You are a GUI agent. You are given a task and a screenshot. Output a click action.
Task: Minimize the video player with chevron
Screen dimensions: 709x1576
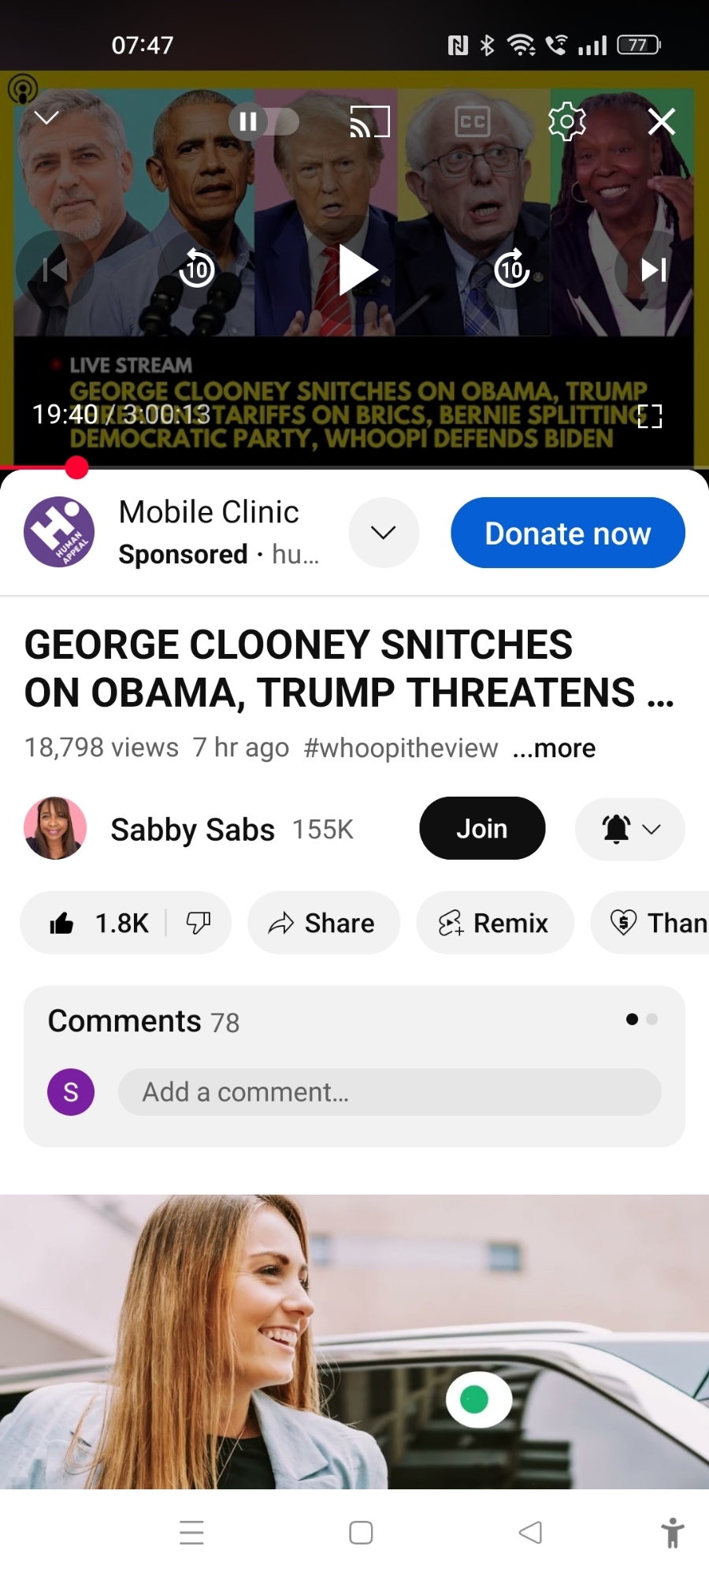pyautogui.click(x=47, y=118)
